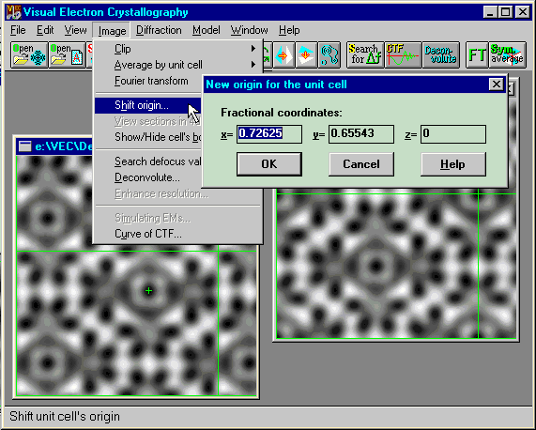Click the Deconvolute toolbar icon
Image resolution: width=536 pixels, height=430 pixels.
pos(441,55)
